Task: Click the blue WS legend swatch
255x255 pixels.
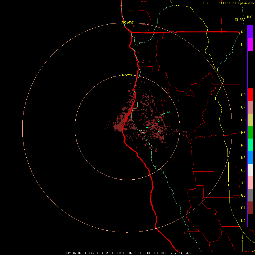Action: pos(250,158)
